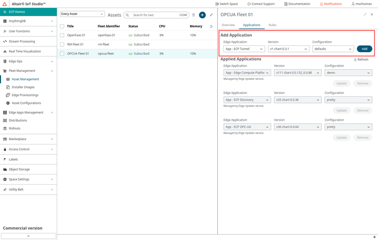Click Refresh next to Applied Applications

click(361, 60)
